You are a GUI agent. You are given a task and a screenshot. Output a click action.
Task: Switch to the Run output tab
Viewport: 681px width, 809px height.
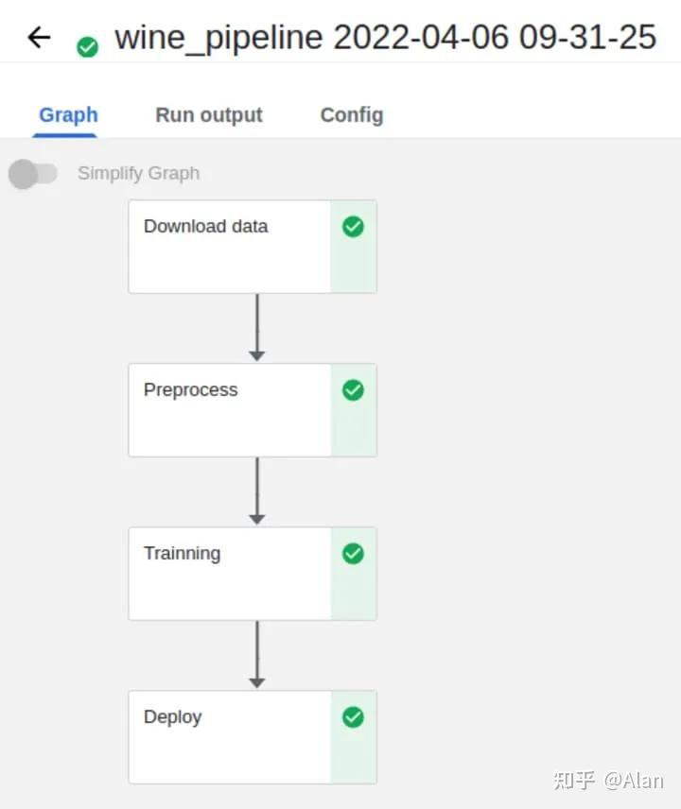pos(208,114)
